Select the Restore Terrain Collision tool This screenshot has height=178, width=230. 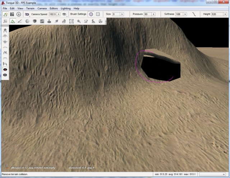click(5, 74)
